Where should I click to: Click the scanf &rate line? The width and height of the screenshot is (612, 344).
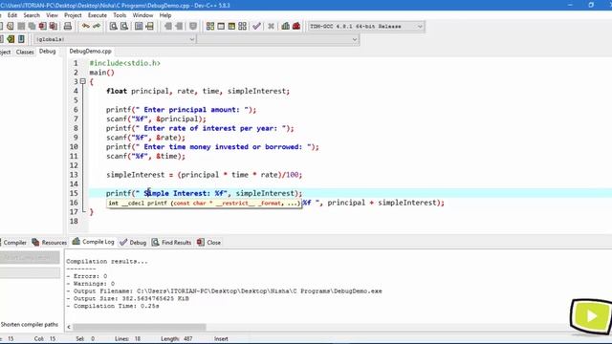(x=145, y=138)
